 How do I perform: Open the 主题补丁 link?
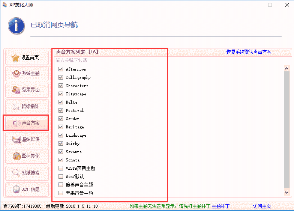220,206
